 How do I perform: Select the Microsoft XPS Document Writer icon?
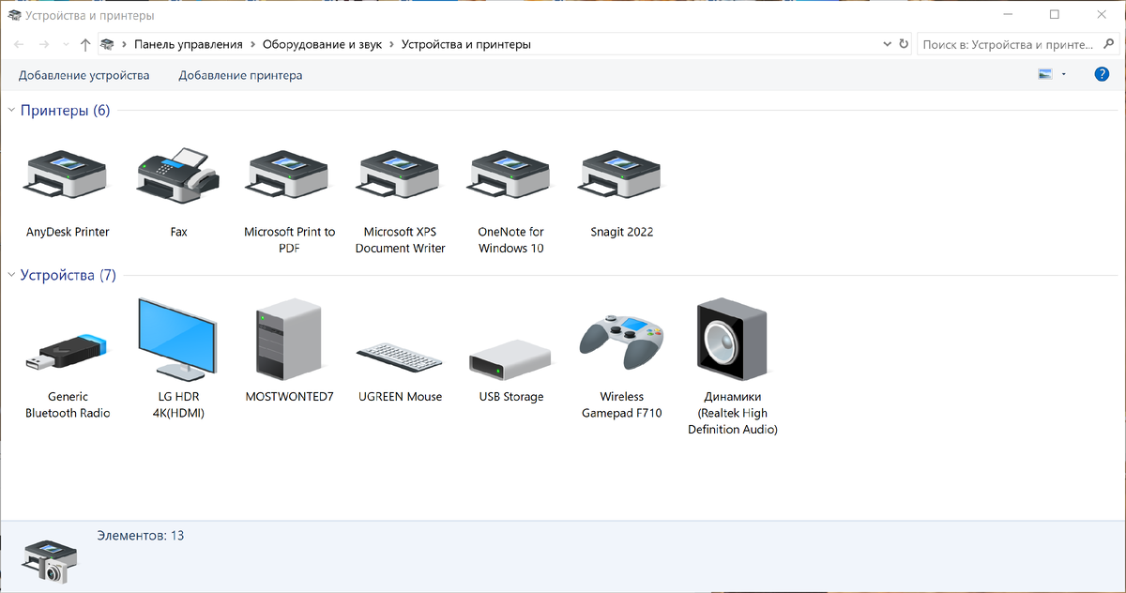tap(400, 176)
